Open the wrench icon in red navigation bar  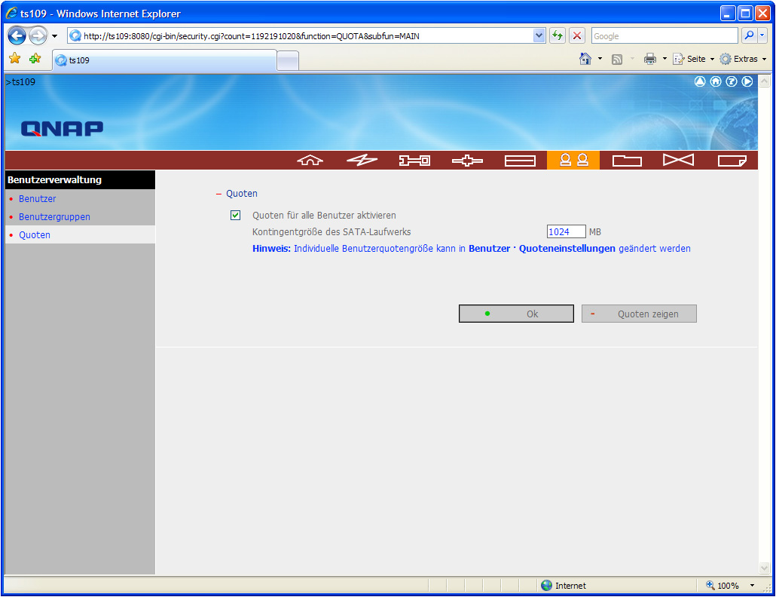(414, 161)
